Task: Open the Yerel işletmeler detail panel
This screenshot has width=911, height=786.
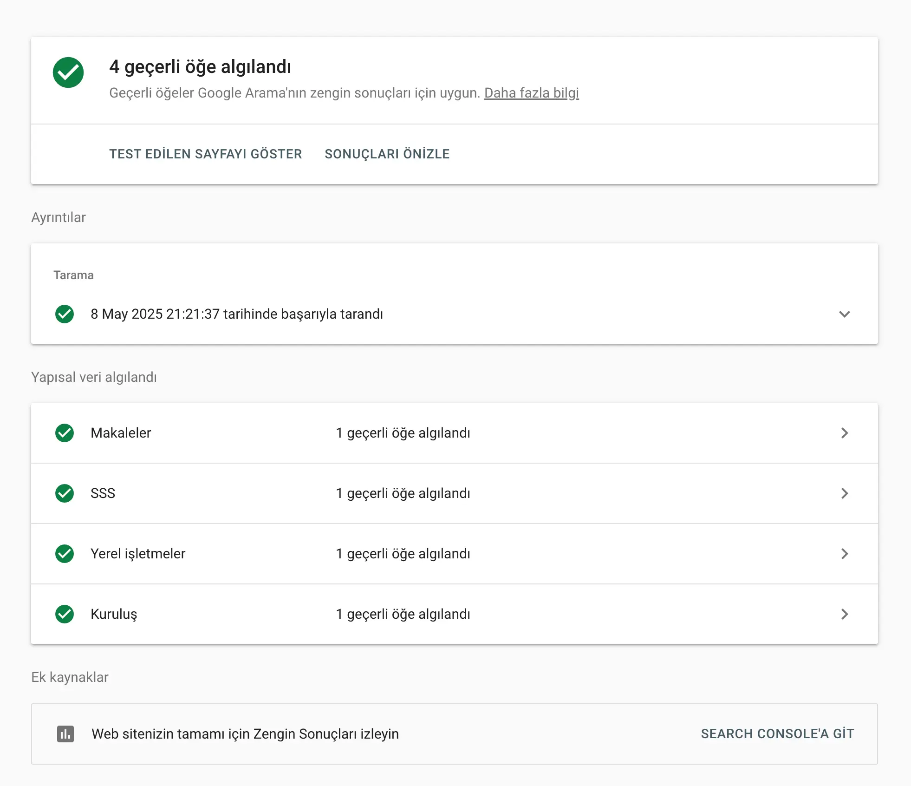Action: 845,554
